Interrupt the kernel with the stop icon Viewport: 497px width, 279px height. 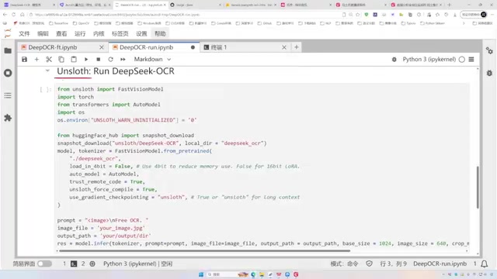click(x=99, y=59)
